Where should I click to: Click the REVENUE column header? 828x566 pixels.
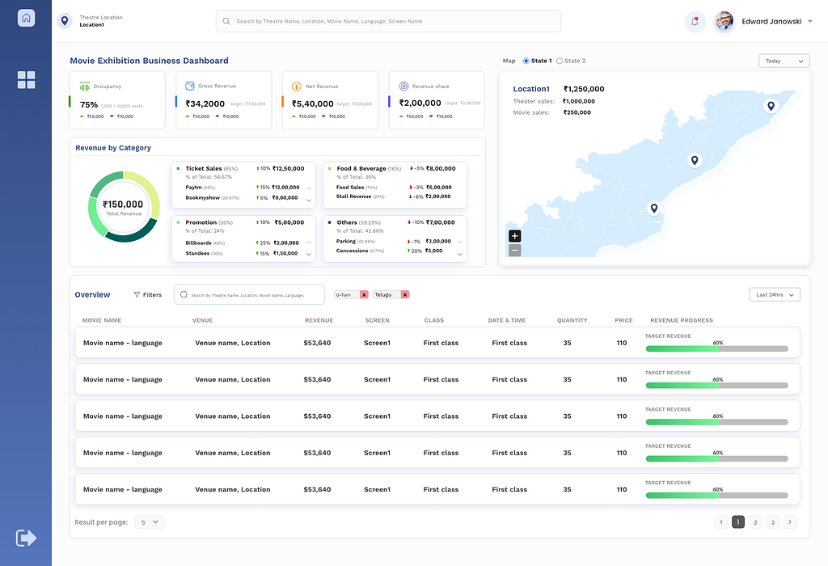coord(319,320)
